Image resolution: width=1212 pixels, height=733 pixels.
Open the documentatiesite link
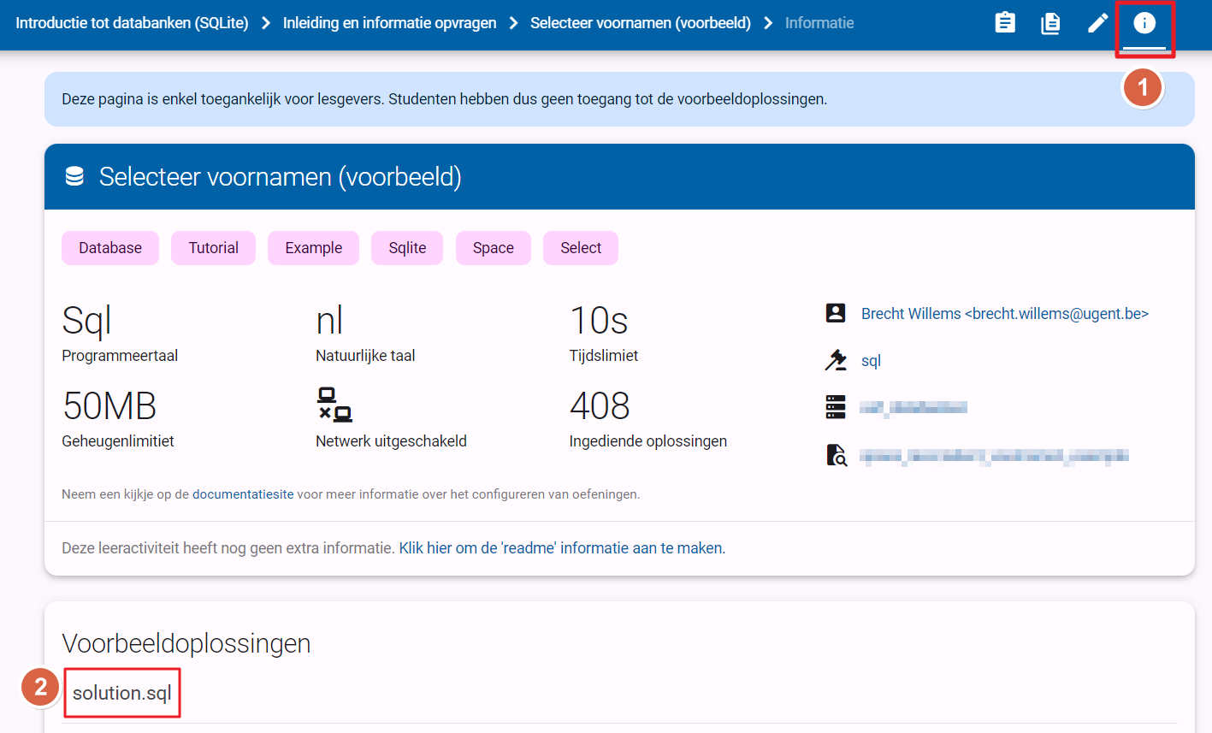click(x=243, y=494)
